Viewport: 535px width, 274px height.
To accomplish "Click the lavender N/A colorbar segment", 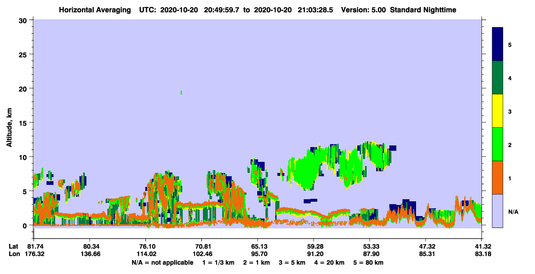I will [498, 211].
